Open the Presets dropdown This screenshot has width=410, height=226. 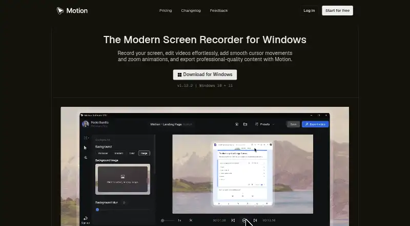265,124
